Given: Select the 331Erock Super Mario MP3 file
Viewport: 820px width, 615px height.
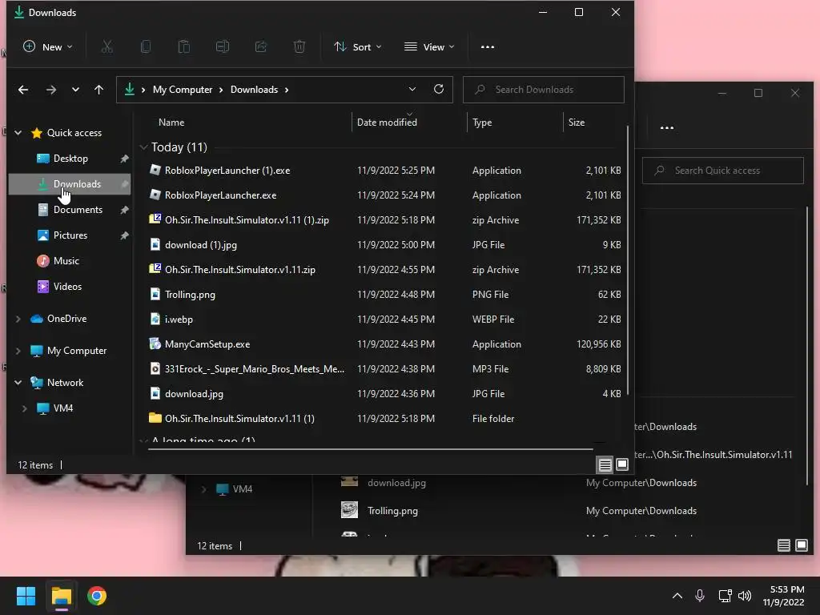Looking at the screenshot, I should [384, 368].
